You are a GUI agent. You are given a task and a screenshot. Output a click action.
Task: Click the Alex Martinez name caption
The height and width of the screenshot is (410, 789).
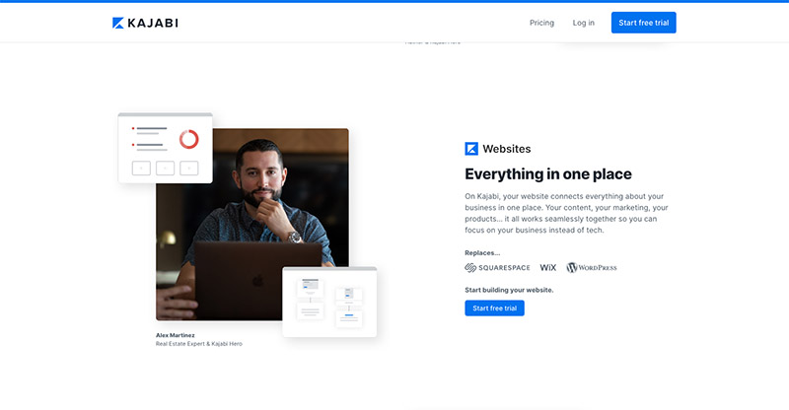[x=176, y=335]
